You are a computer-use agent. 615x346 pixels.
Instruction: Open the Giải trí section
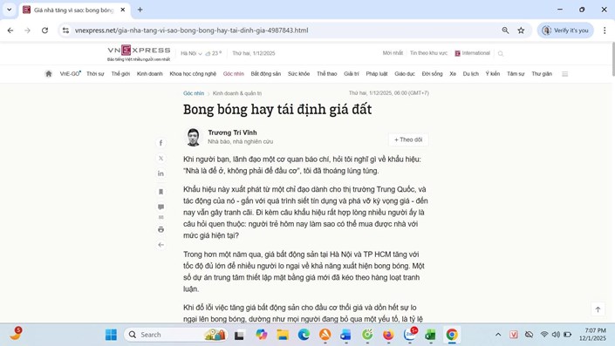(x=352, y=74)
